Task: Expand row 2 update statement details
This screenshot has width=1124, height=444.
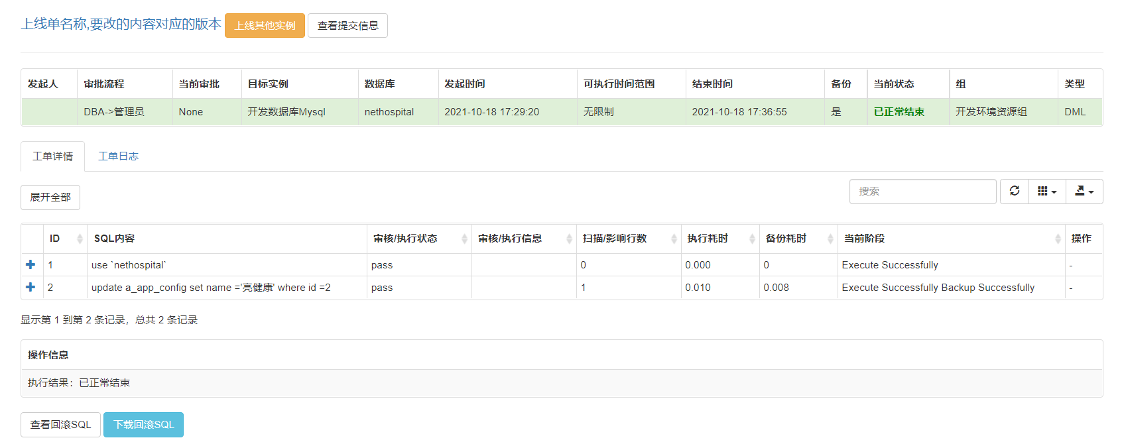Action: click(31, 288)
